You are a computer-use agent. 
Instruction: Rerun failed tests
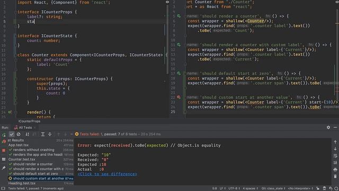tap(4, 142)
